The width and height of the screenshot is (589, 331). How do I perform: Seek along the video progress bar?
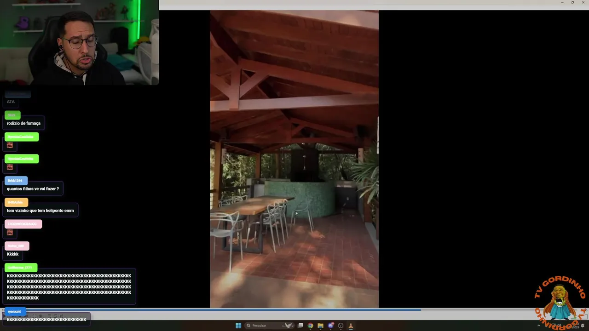(x=294, y=310)
